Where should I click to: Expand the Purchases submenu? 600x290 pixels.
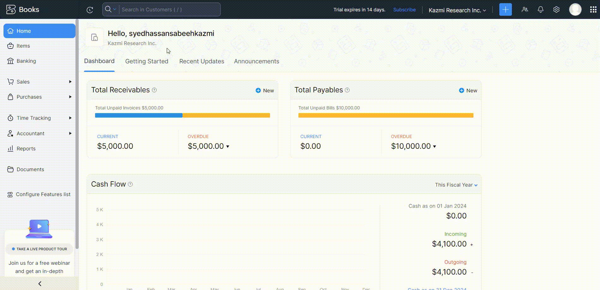(x=70, y=97)
